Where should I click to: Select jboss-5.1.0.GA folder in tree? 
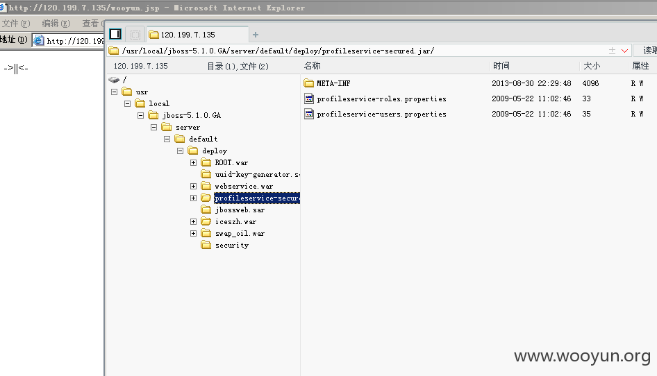192,115
